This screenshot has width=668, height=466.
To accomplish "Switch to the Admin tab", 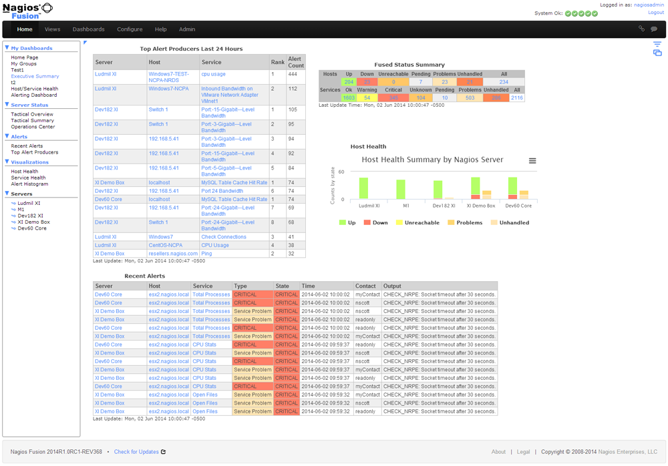I will [187, 29].
